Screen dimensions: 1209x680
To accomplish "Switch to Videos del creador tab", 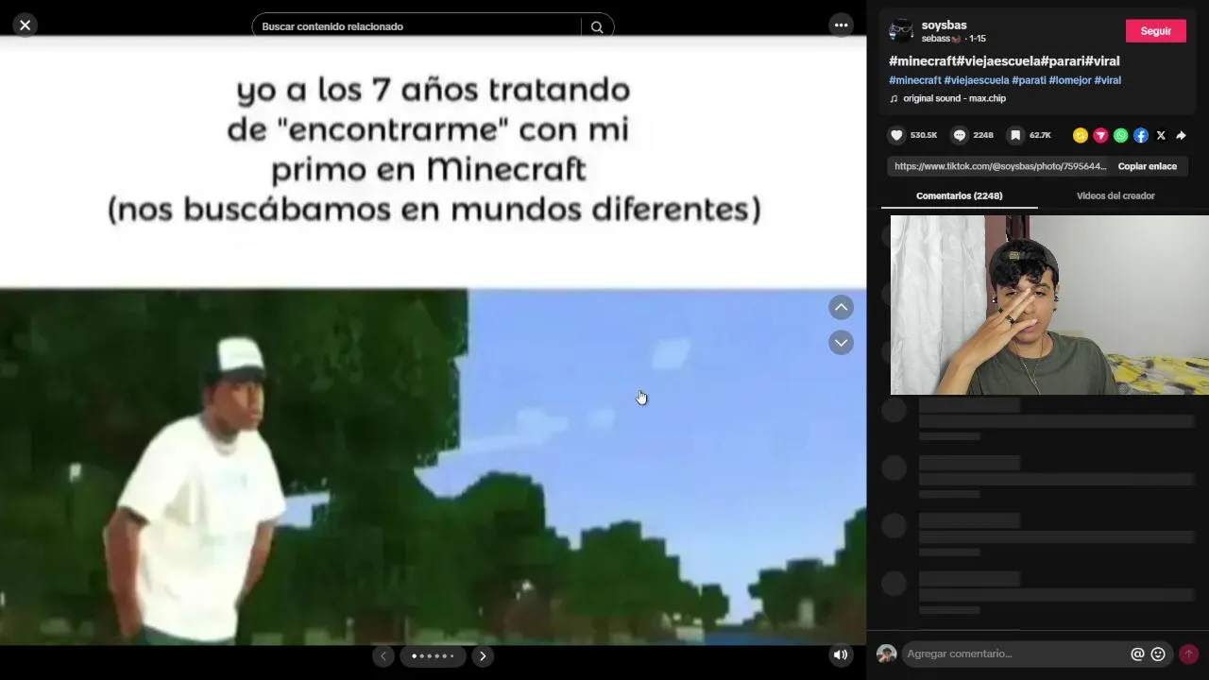I will 1115,195.
